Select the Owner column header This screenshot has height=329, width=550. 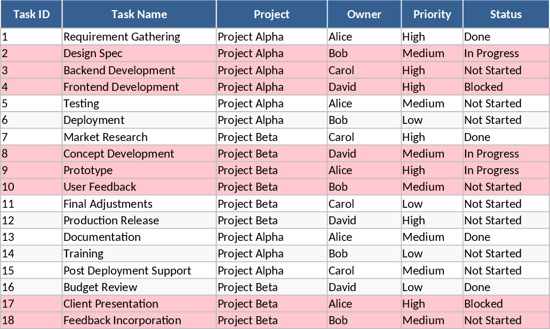(x=364, y=14)
